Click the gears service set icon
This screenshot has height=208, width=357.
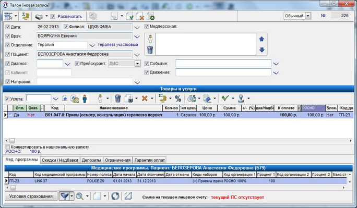[x=75, y=99]
